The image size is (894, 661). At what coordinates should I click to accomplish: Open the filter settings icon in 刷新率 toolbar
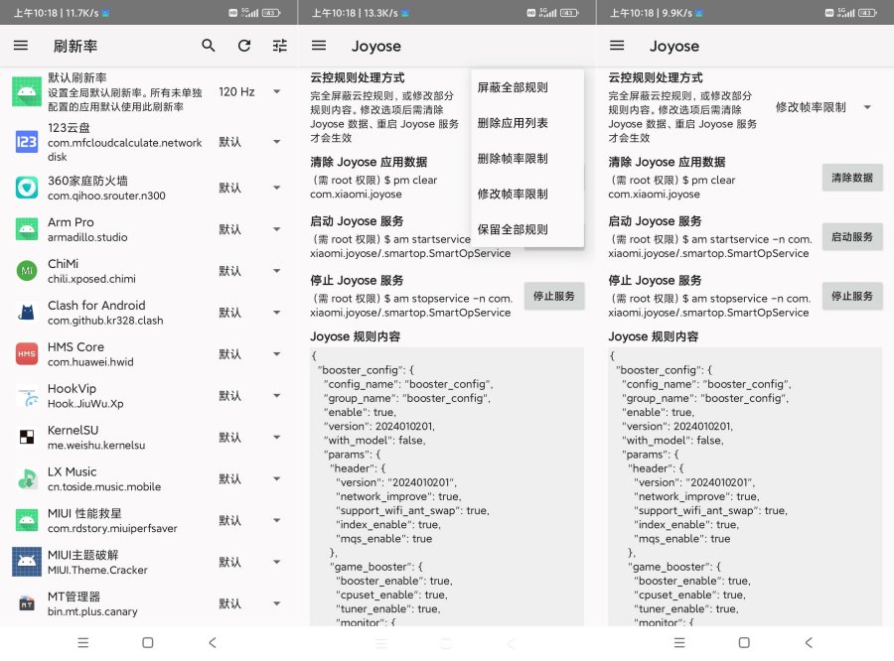pyautogui.click(x=279, y=46)
